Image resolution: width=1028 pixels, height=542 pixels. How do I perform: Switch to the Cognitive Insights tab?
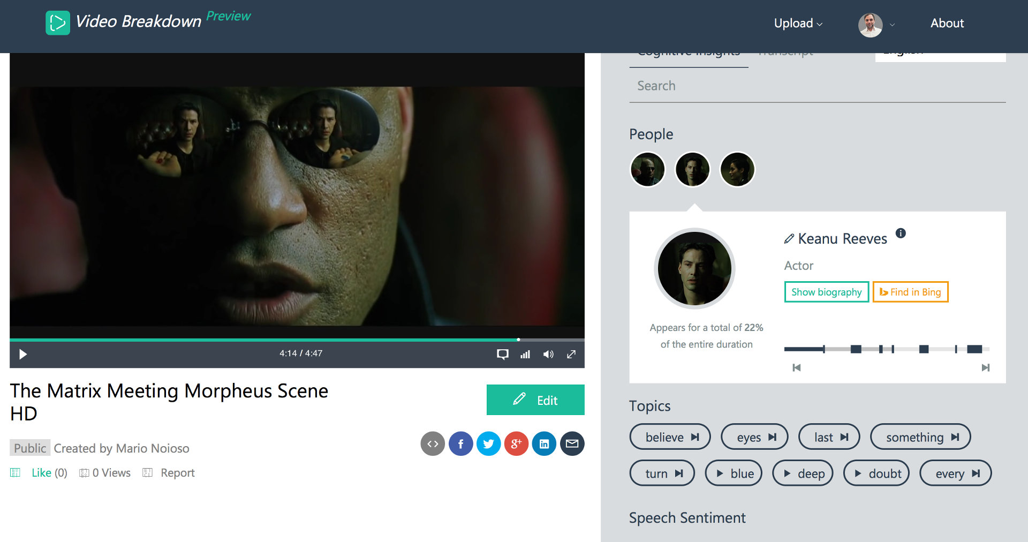(689, 56)
